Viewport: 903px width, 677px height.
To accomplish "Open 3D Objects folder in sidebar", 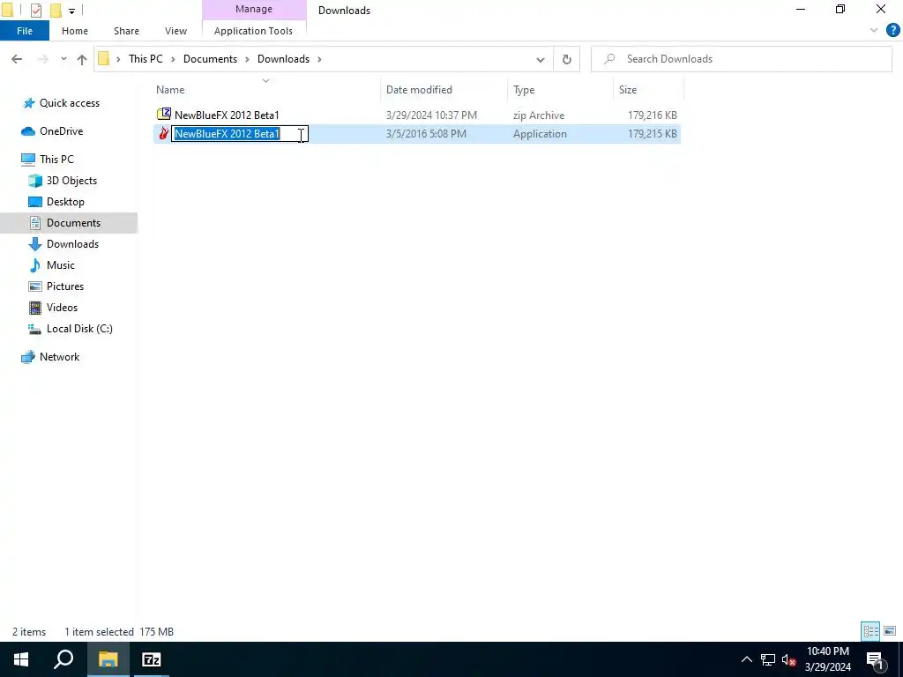I will [x=71, y=181].
